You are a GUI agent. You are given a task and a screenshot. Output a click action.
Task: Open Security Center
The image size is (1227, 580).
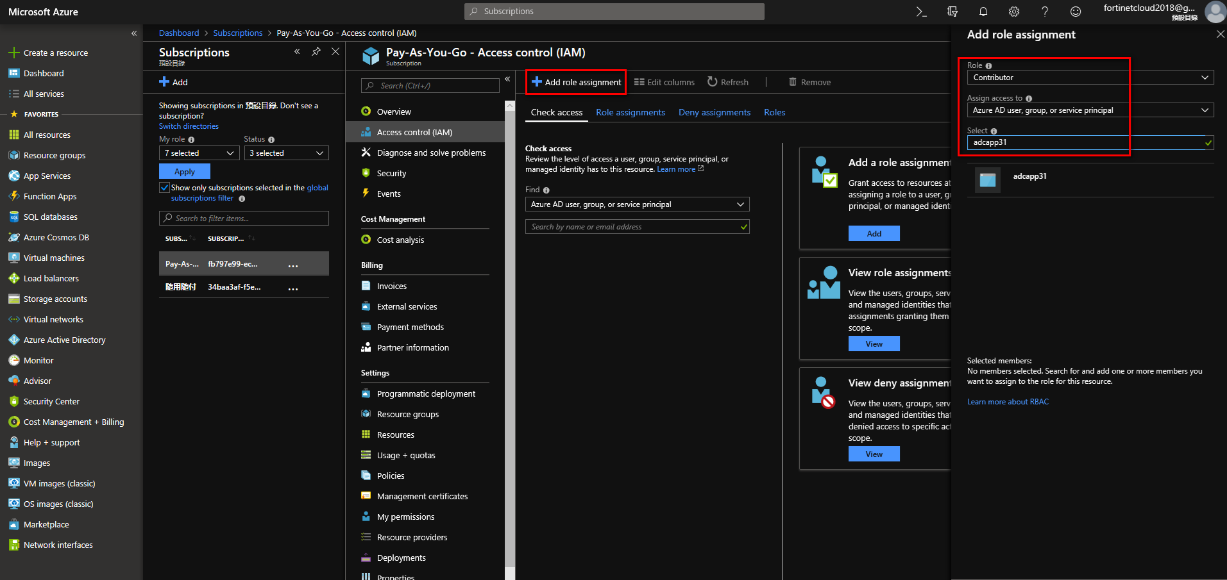[52, 401]
